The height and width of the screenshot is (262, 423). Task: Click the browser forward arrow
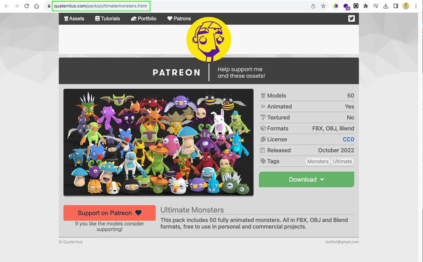pos(17,6)
